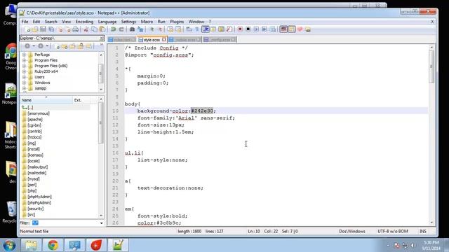Open the Macro menu
The width and height of the screenshot is (449, 252).
[147, 22]
